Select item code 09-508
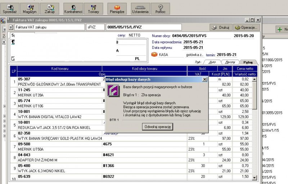Screen dimensions: 288x184 24,144
